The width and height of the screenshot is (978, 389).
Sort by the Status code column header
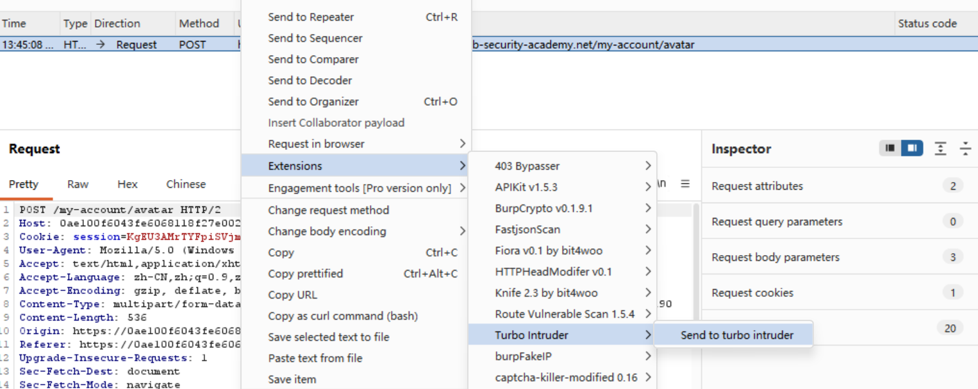tap(935, 24)
